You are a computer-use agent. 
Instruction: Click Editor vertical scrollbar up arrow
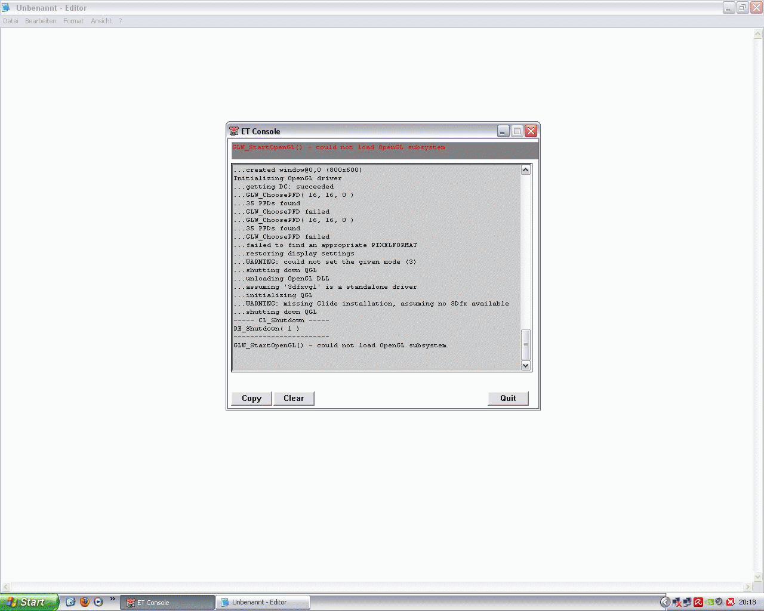(x=759, y=35)
